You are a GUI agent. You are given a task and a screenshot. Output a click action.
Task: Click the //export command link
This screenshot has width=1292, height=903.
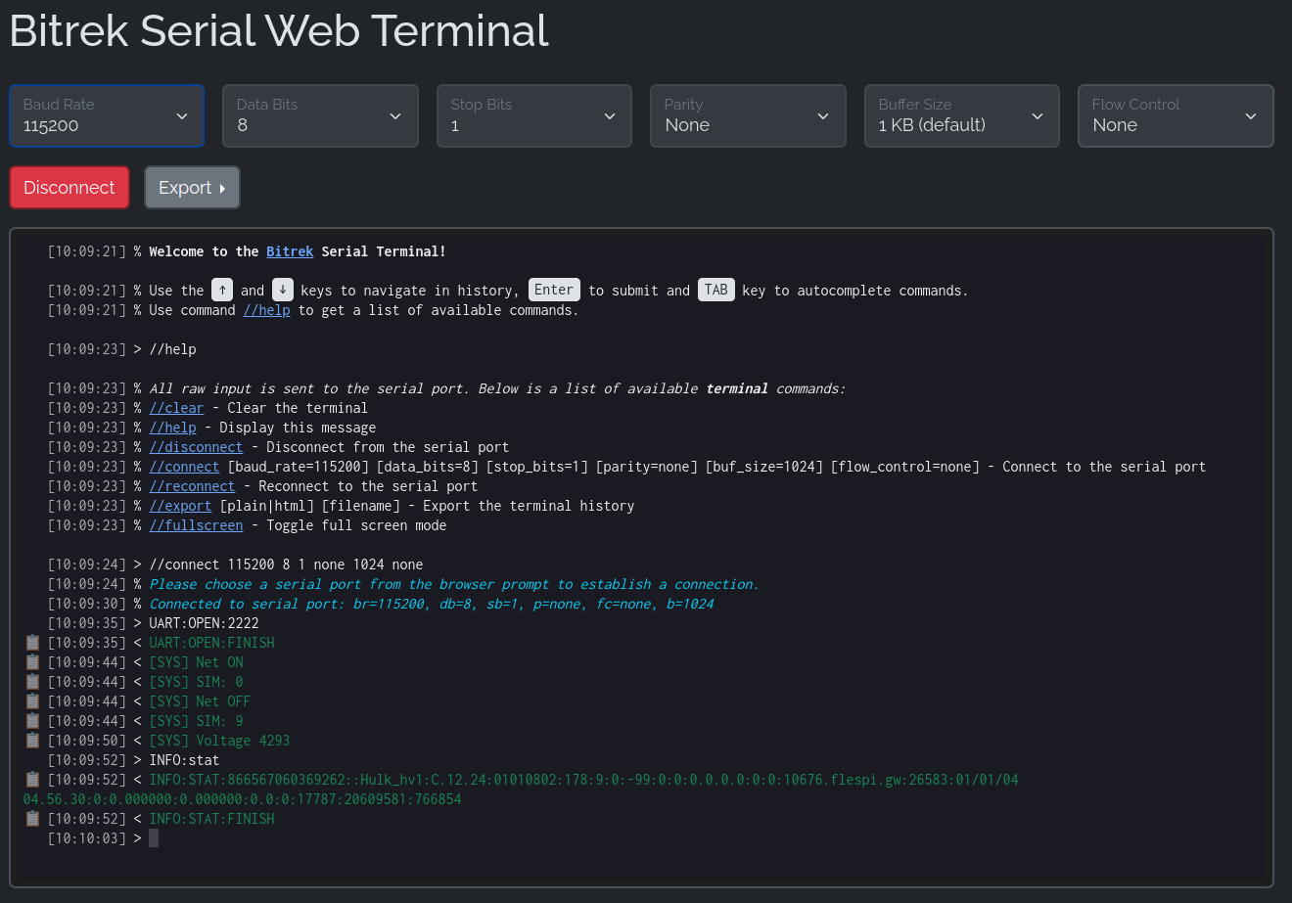[x=180, y=506]
